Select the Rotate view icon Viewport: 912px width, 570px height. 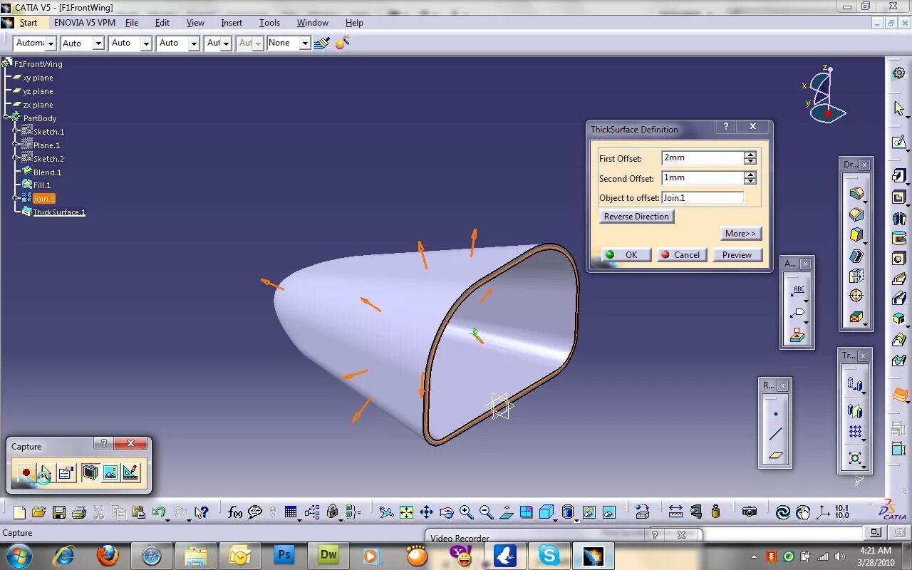(446, 512)
